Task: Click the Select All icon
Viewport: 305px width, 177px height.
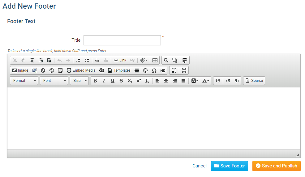Action: (x=185, y=60)
